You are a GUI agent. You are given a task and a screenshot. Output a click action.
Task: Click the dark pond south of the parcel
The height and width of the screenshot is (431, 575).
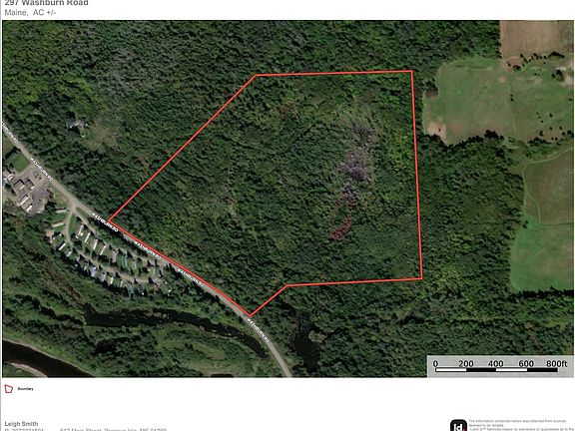pos(306,344)
